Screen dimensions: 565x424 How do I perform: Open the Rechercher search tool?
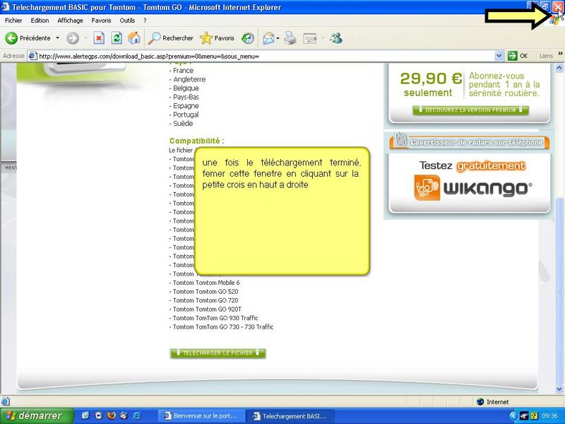[x=170, y=38]
